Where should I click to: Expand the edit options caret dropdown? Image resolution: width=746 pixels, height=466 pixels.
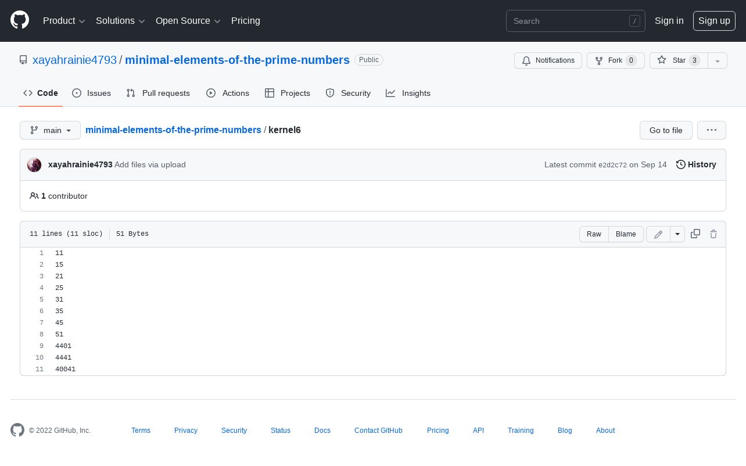click(677, 234)
